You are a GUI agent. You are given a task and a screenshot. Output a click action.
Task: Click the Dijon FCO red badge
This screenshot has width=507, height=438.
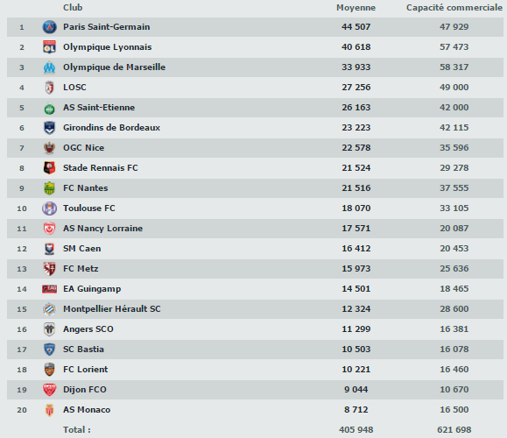[x=49, y=390]
